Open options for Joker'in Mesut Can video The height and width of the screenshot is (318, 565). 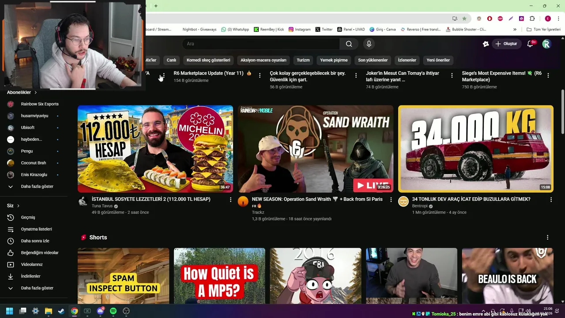pyautogui.click(x=452, y=76)
